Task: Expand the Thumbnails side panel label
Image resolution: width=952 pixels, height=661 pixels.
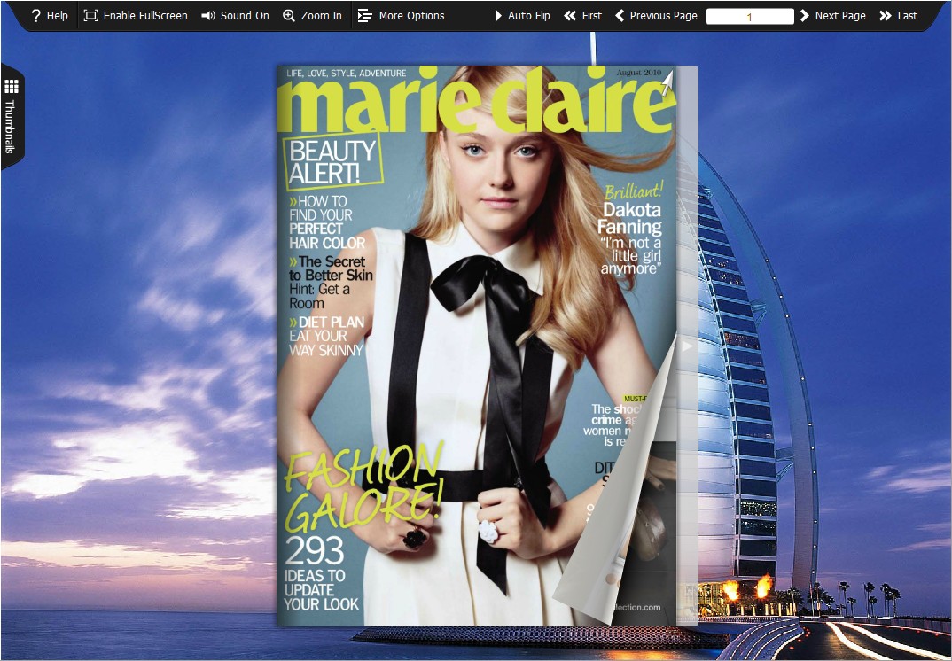Action: coord(11,126)
